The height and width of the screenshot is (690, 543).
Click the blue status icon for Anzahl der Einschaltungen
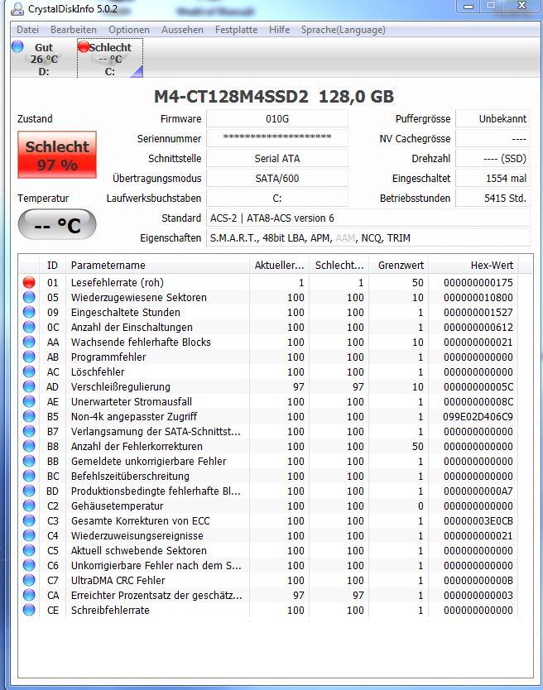[29, 327]
